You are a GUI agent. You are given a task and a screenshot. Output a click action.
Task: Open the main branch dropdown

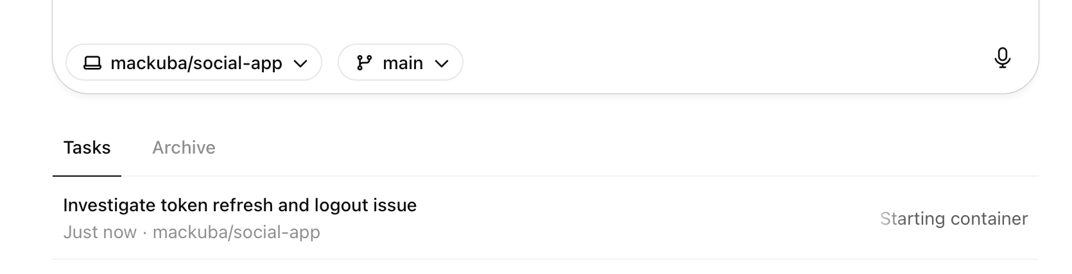[x=400, y=63]
